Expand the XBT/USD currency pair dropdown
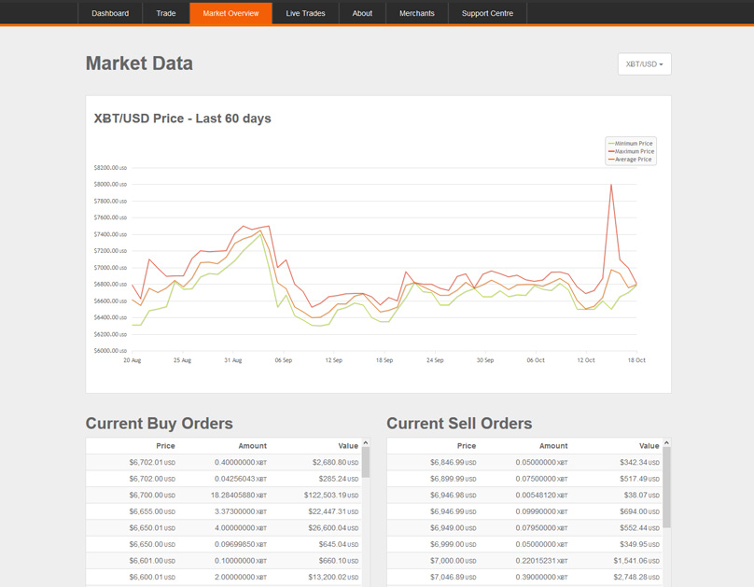The image size is (754, 587). [x=645, y=64]
